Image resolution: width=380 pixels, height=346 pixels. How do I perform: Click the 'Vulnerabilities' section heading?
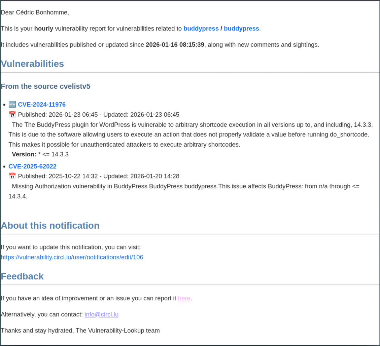32,64
